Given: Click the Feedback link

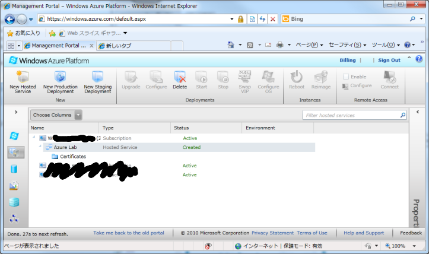Looking at the screenshot, I should pyautogui.click(x=411, y=233).
